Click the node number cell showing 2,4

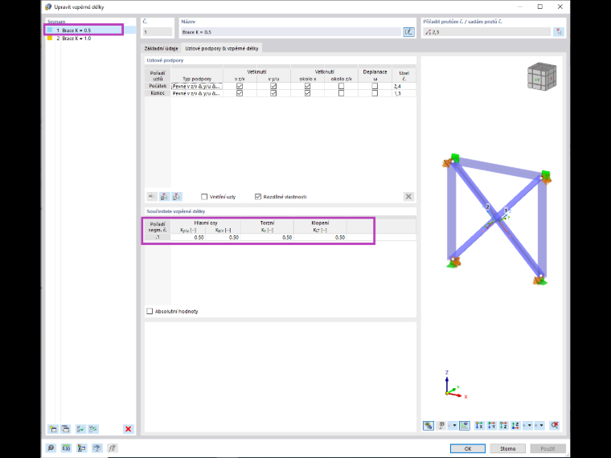[x=404, y=86]
